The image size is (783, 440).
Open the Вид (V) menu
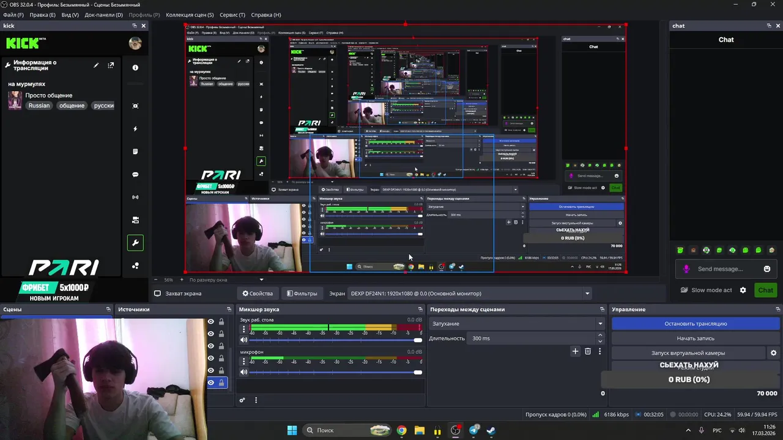[x=70, y=15]
